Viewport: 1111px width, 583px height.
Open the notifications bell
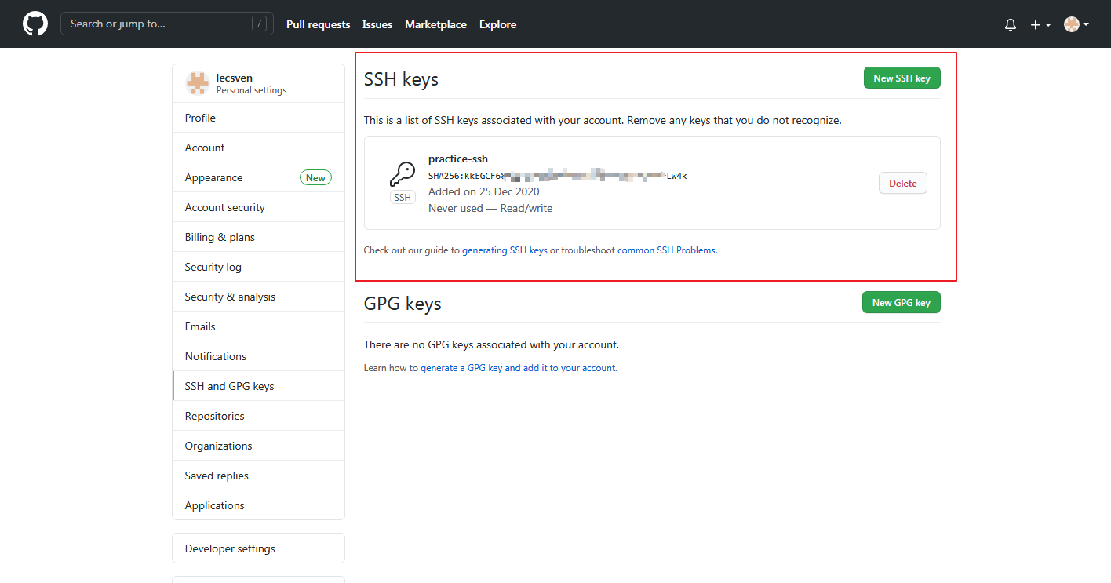[x=1011, y=25]
